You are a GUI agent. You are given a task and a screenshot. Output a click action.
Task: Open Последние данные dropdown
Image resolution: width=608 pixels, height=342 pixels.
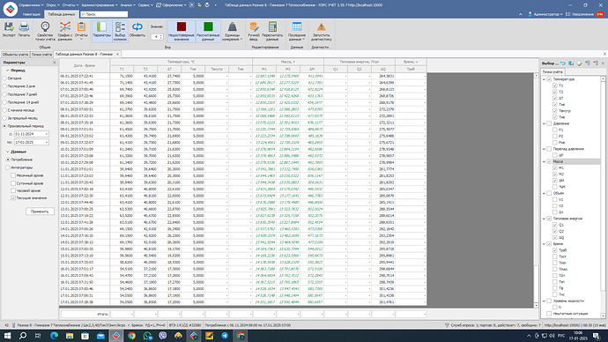pyautogui.click(x=297, y=31)
